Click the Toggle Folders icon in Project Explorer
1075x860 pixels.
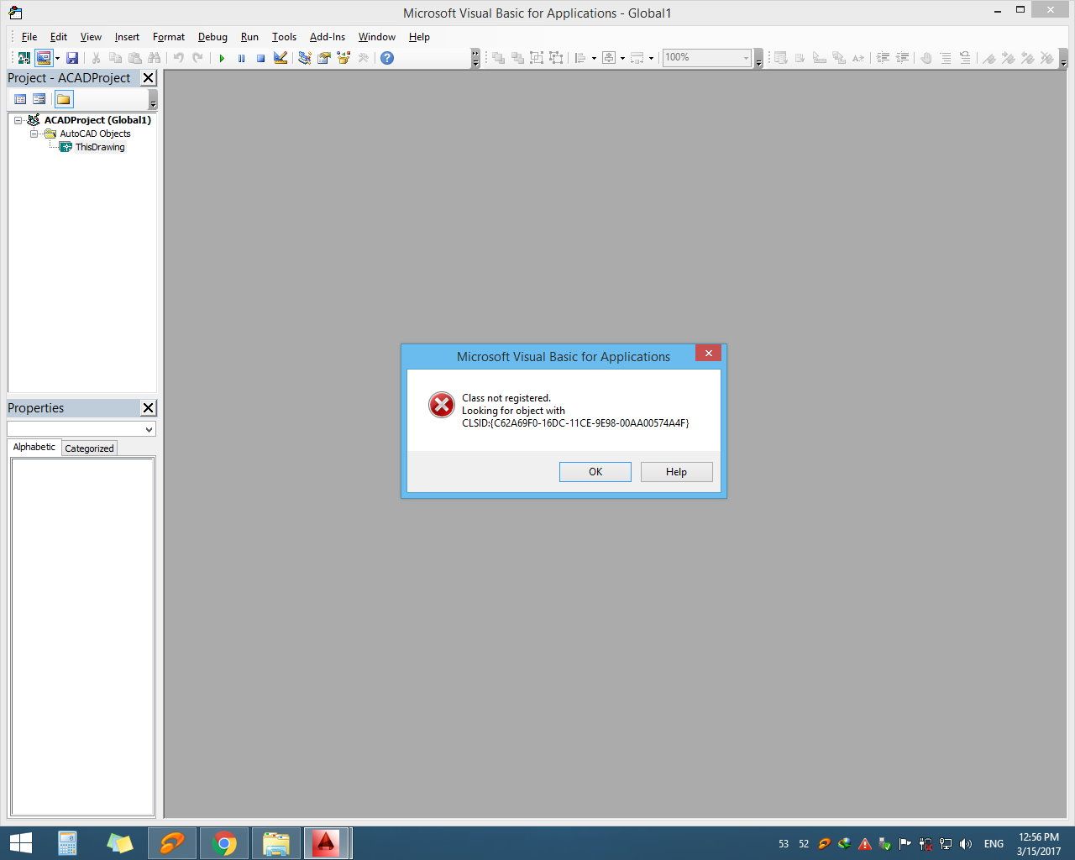pyautogui.click(x=64, y=98)
